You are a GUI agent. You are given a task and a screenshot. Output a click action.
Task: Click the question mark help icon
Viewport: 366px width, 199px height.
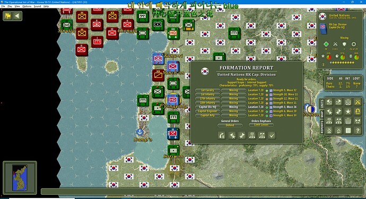point(358,131)
